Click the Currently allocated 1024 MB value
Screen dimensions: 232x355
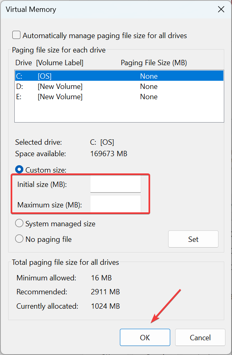[105, 306]
